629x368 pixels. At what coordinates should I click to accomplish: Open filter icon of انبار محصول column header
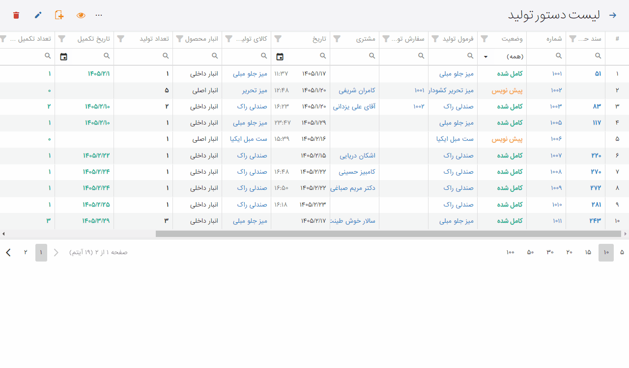179,39
